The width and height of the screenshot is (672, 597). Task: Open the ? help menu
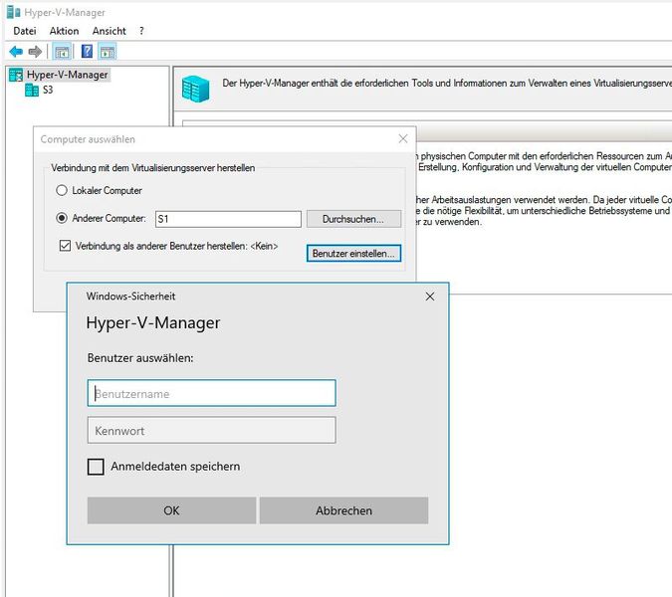click(141, 31)
